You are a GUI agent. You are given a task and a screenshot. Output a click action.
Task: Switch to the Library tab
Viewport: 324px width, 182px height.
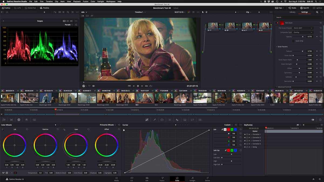[x=292, y=12]
